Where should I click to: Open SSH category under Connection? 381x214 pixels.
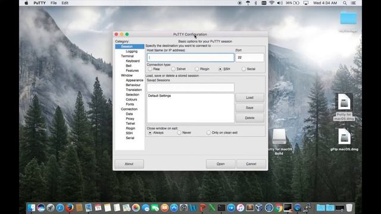tap(129, 133)
